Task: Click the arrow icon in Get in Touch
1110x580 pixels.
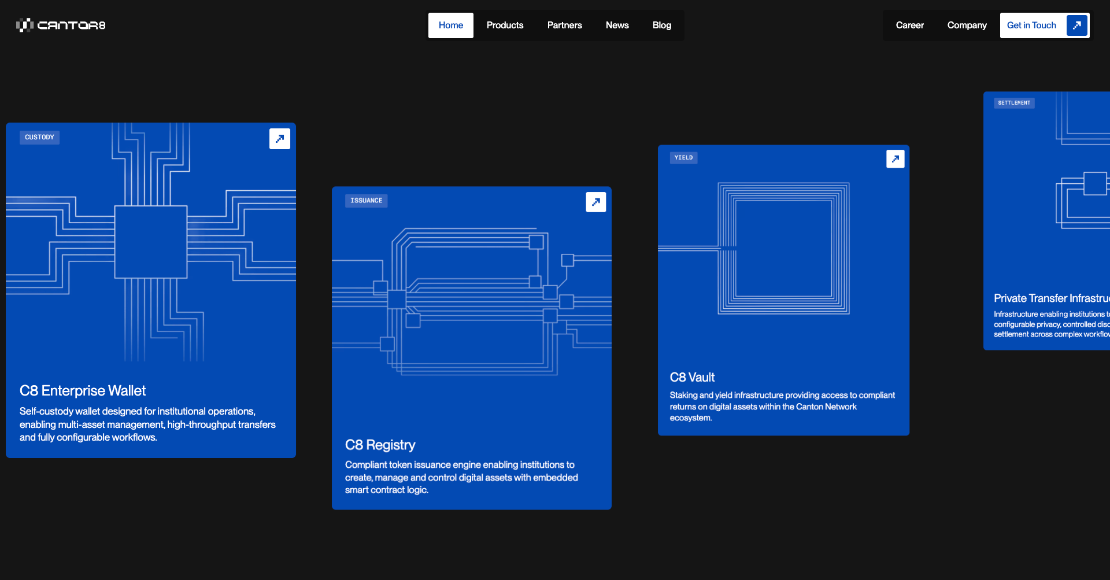Action: click(x=1076, y=25)
